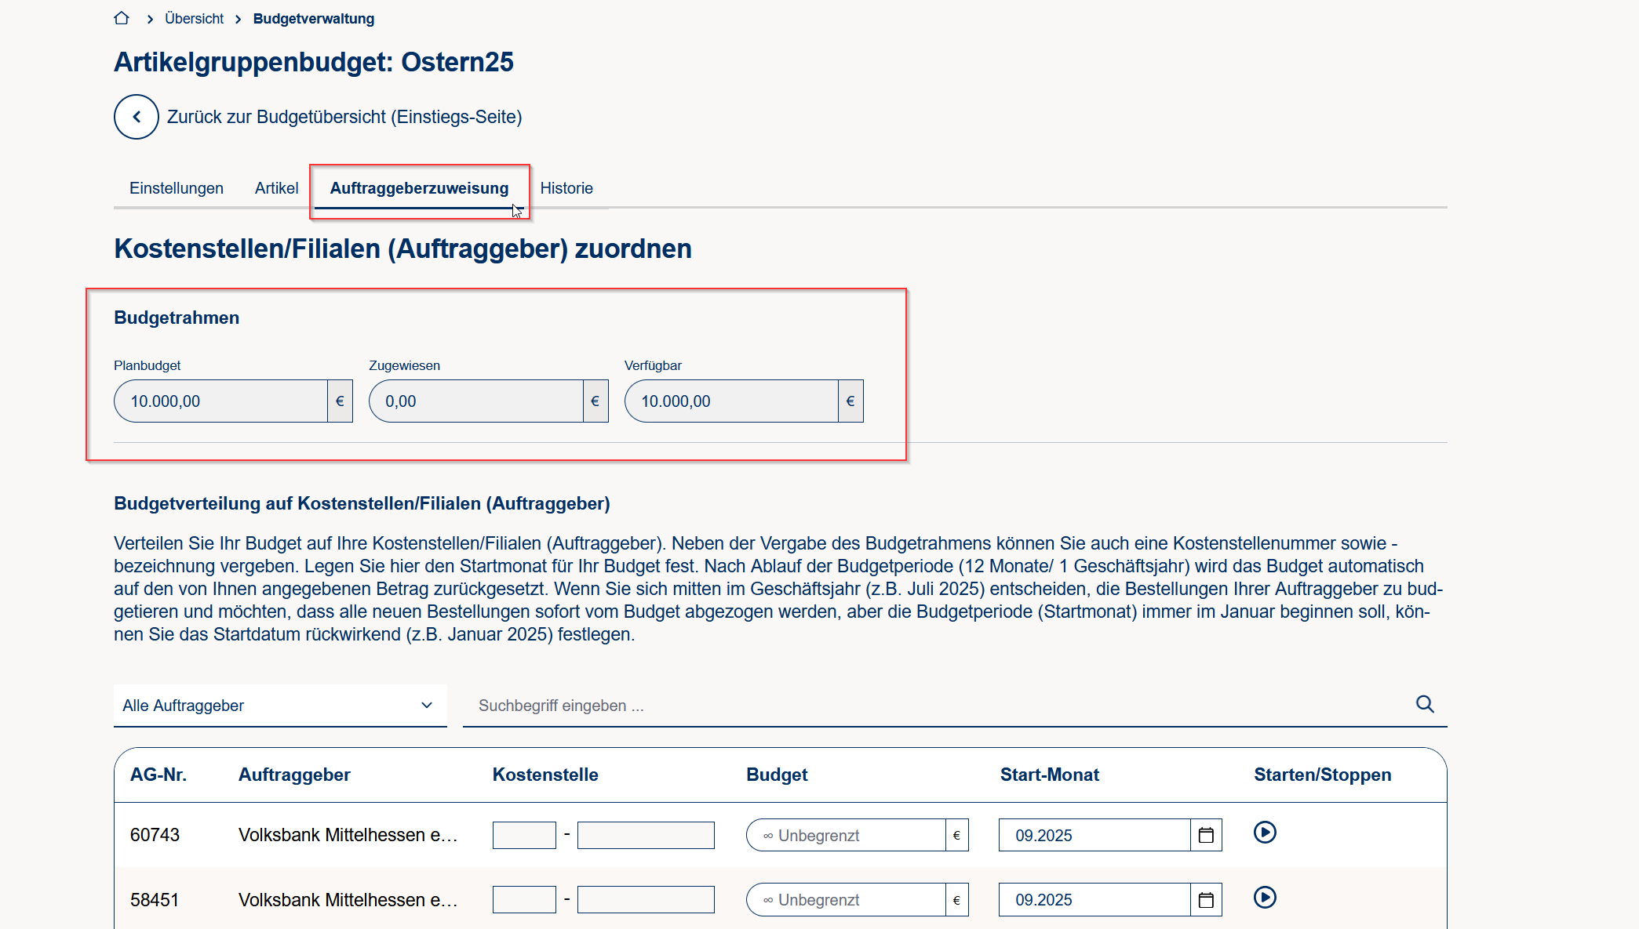Select the Auftraggeberzuweisung tab

tap(419, 188)
